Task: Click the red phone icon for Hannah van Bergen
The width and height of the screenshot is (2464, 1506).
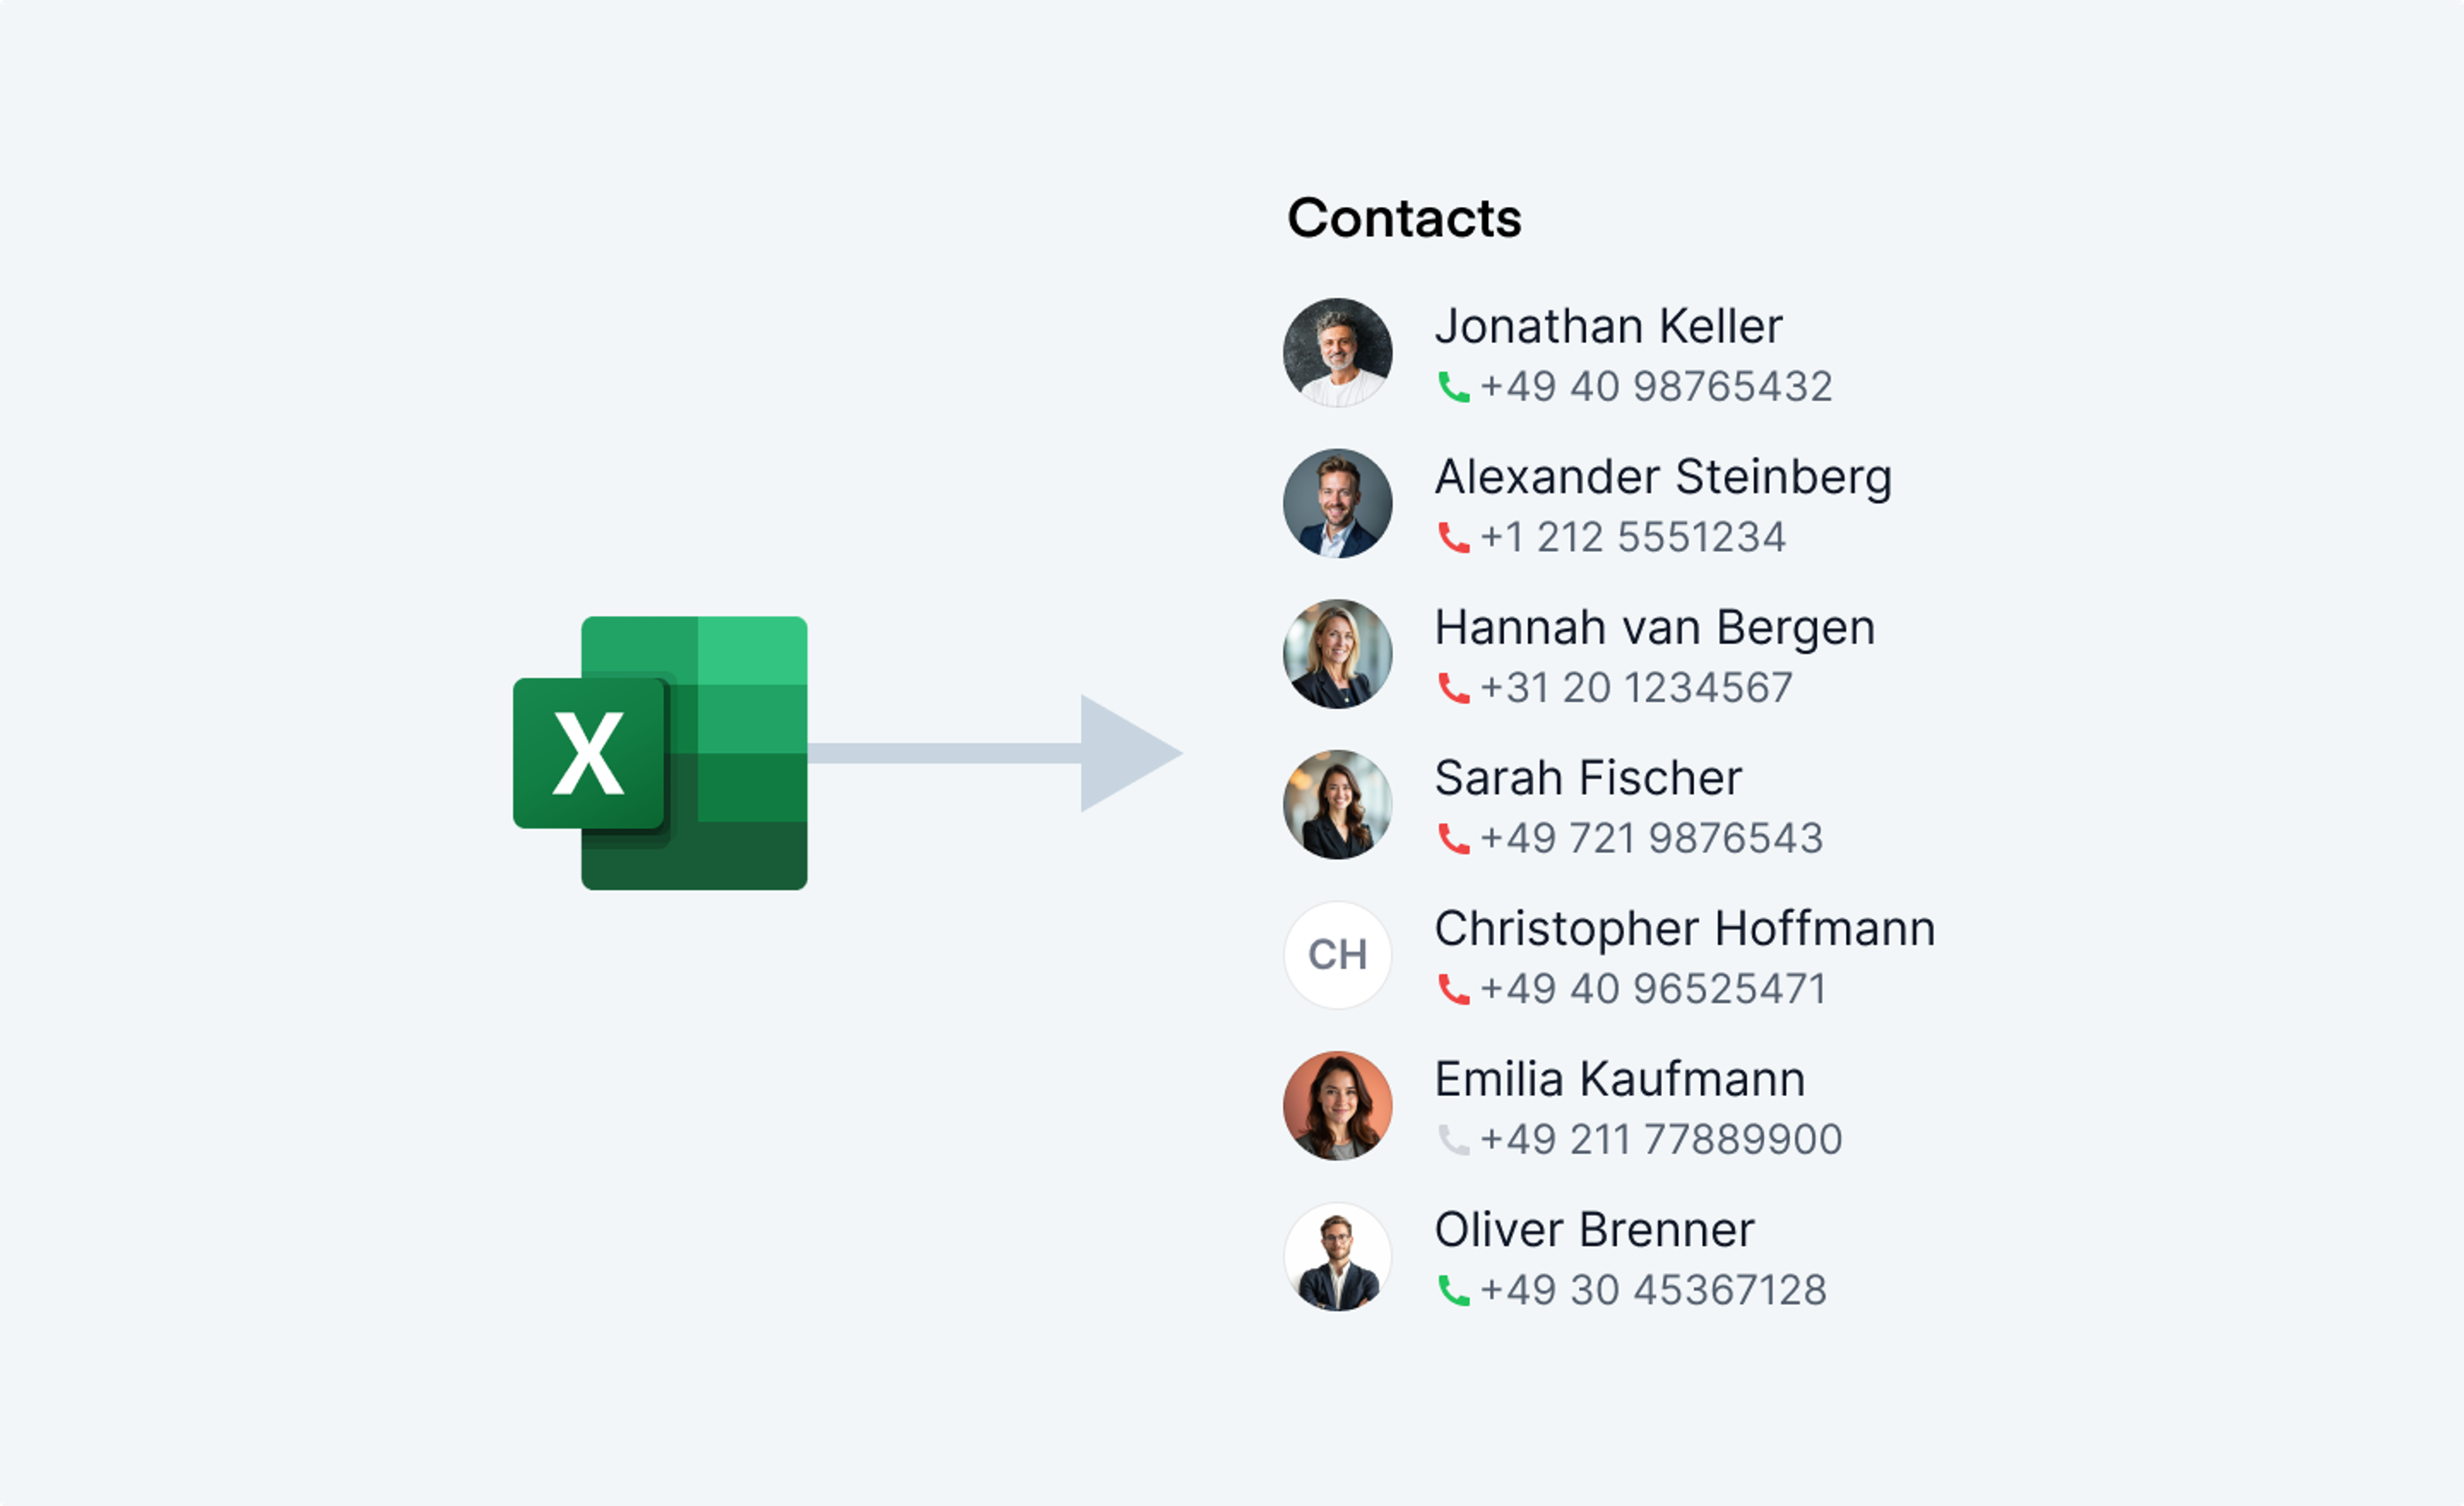Action: [1453, 688]
